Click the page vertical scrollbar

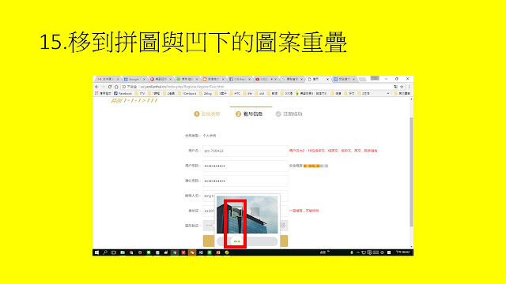(x=411, y=172)
